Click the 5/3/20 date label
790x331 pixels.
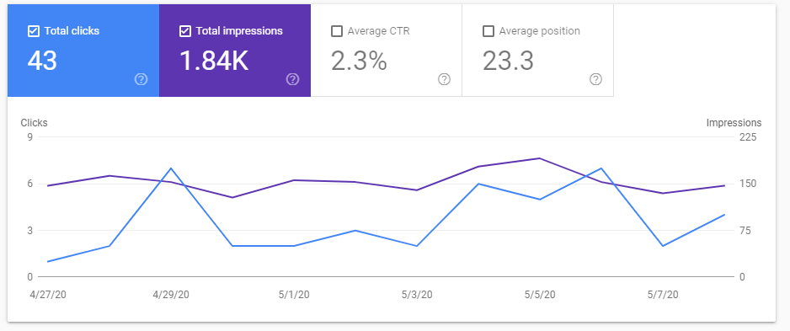point(417,295)
